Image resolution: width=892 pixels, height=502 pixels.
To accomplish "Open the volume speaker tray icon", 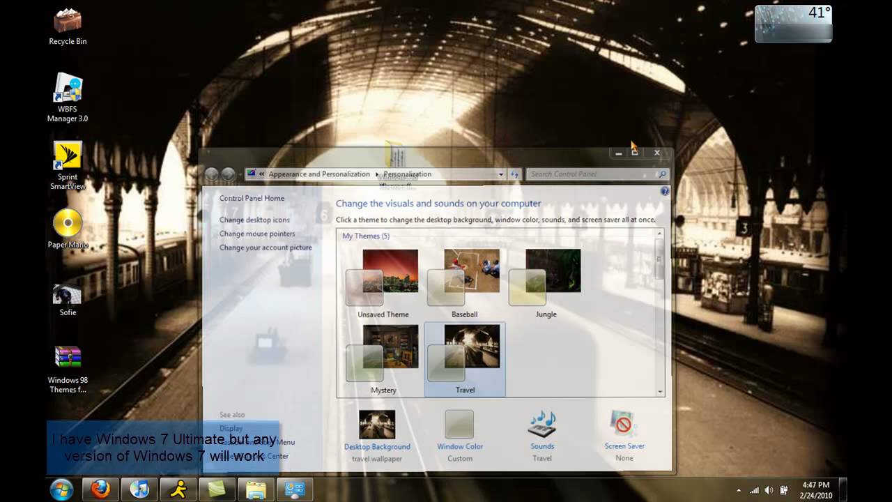I will click(x=769, y=489).
